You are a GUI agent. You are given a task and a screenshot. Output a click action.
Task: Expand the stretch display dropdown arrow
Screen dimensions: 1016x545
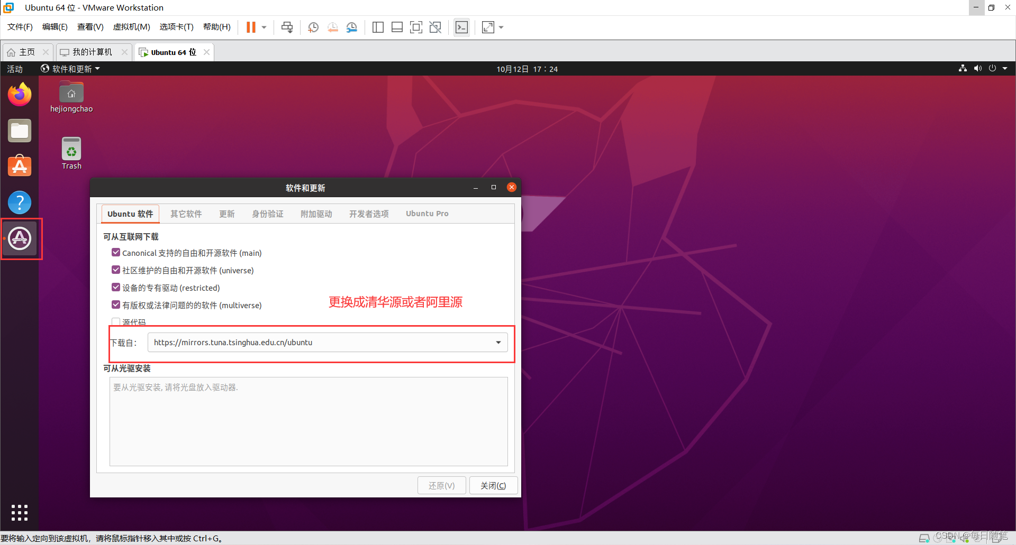tap(501, 27)
